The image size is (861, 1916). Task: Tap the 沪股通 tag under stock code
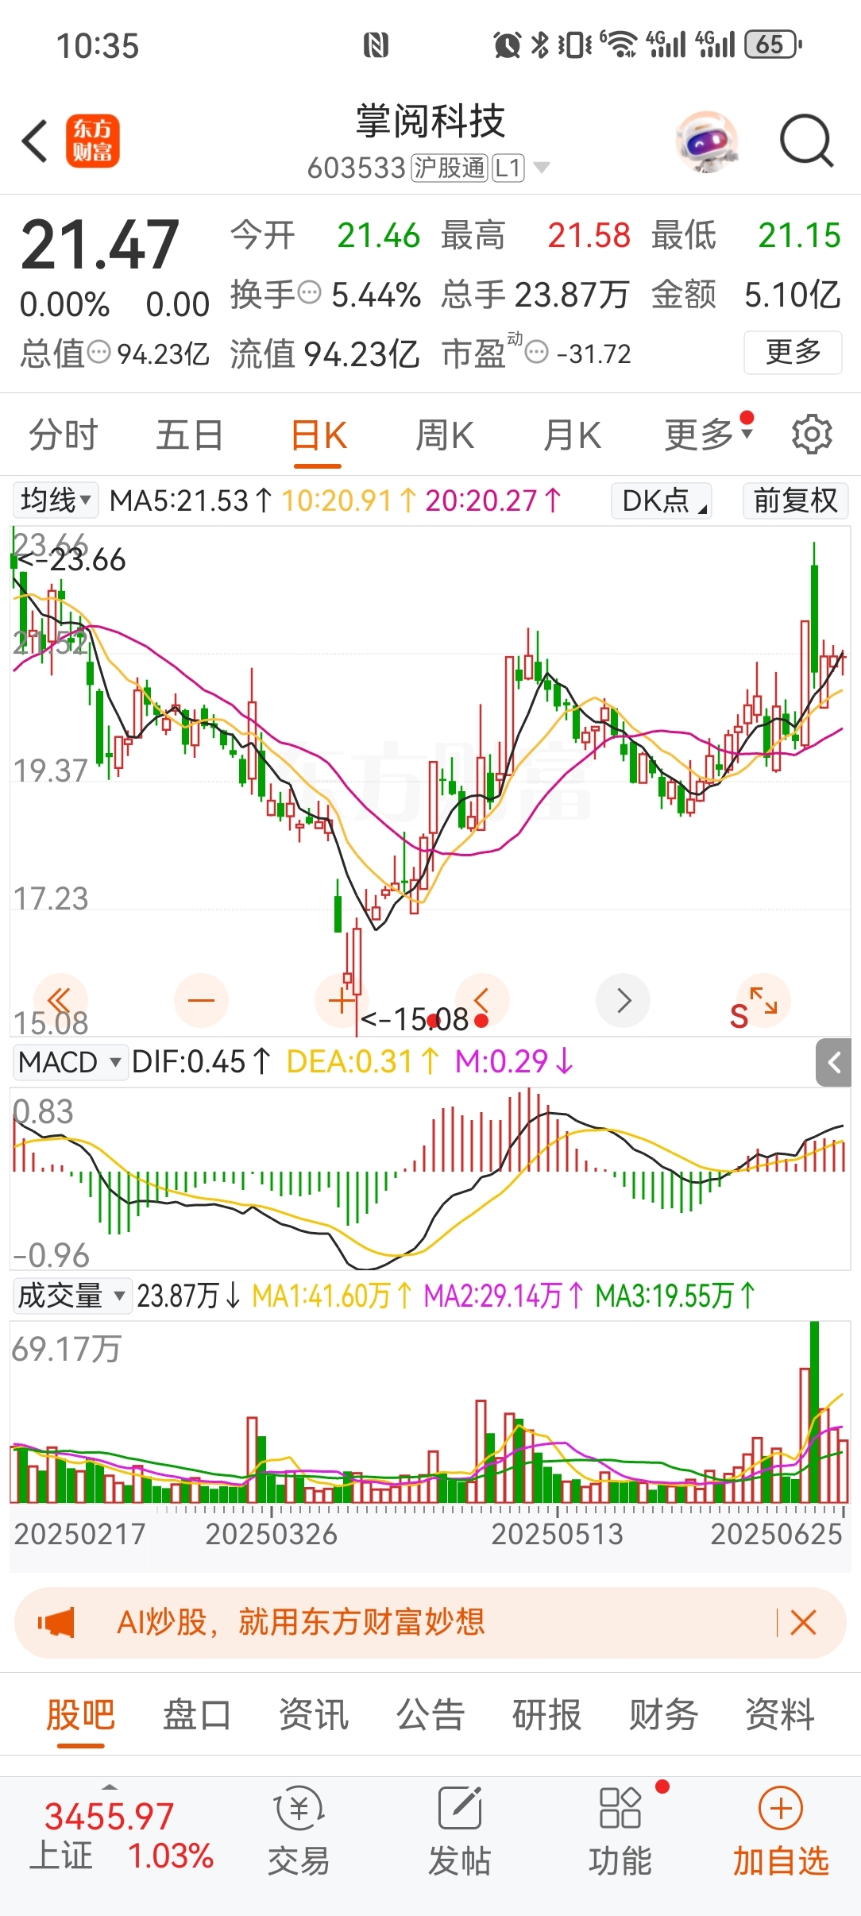450,168
